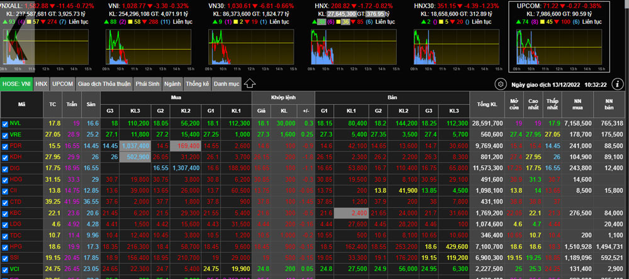Deselect the HPG row checkbox

pos(5,247)
